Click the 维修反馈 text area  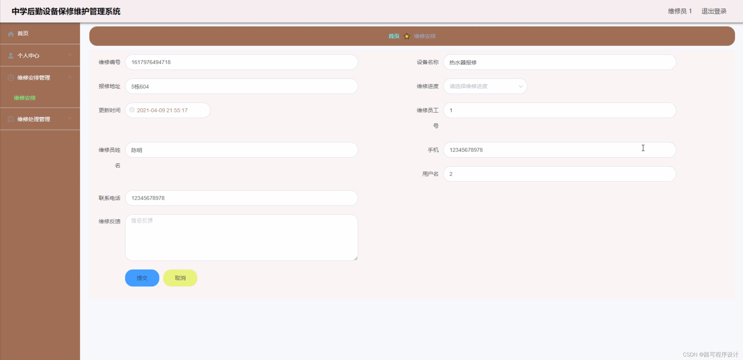(241, 237)
